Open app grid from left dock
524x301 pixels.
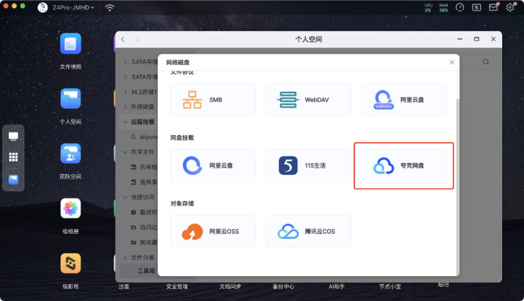coord(13,157)
